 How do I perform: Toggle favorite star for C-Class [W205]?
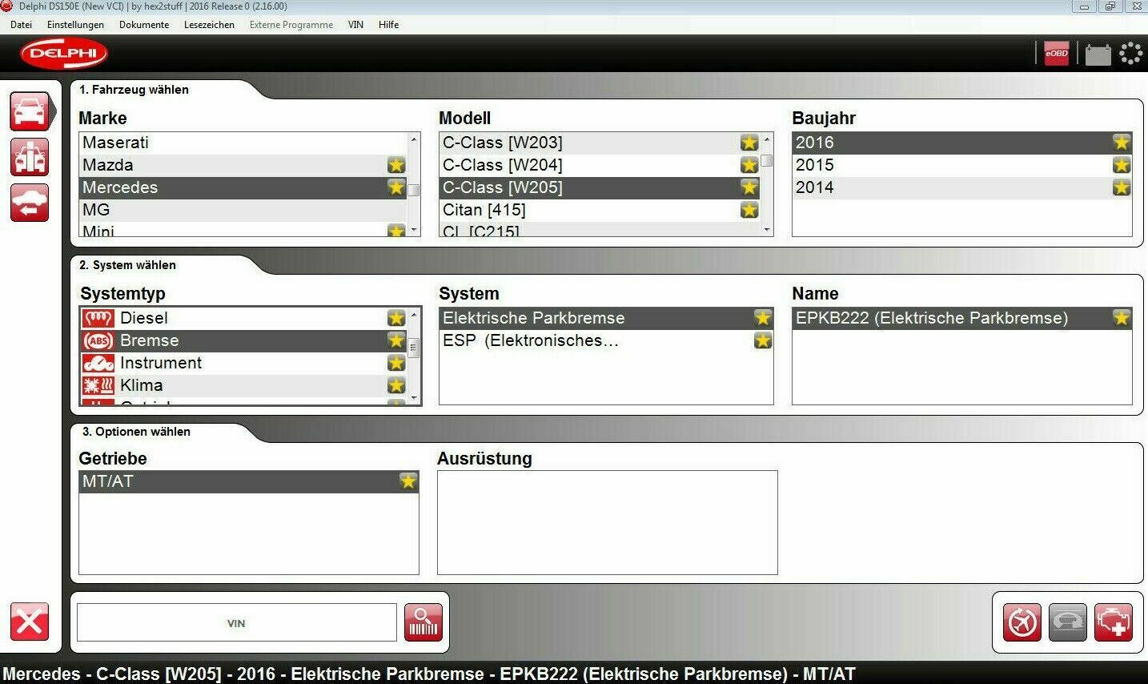(x=749, y=187)
